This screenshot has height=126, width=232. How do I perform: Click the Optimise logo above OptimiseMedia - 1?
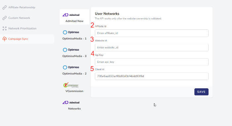click(x=71, y=32)
